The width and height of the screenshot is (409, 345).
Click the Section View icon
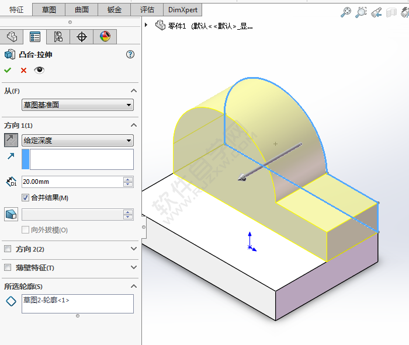point(391,12)
